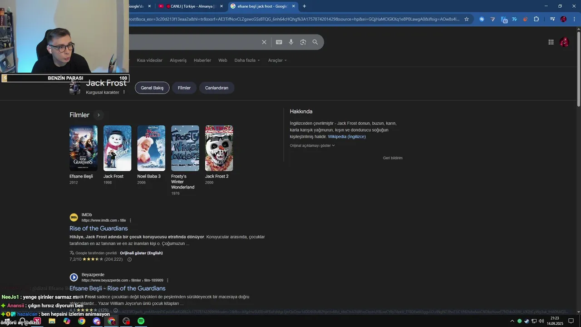Open IMDb Rise of the Guardians result
Screen dimensions: 581x327
tap(98, 228)
